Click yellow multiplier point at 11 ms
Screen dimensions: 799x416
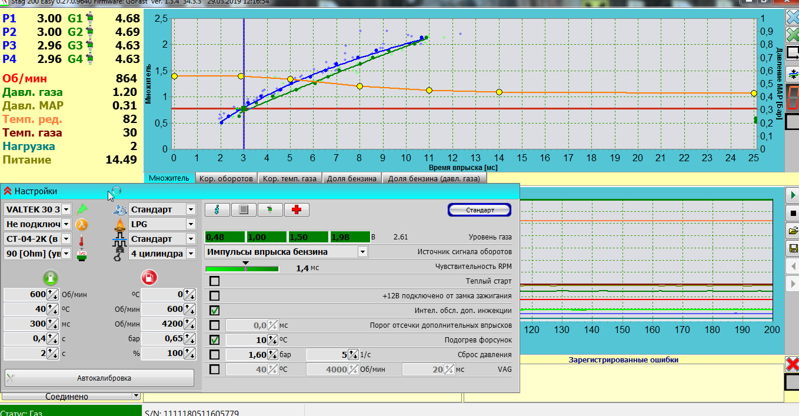(x=429, y=90)
